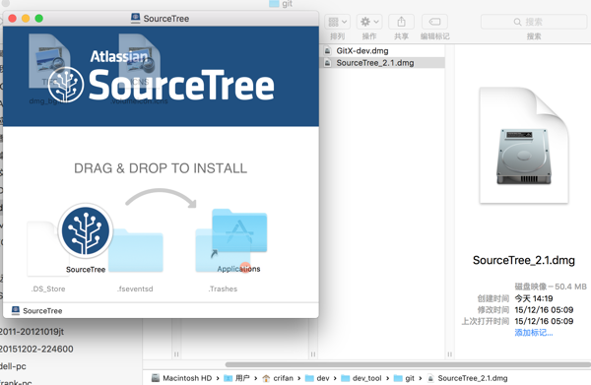Click the 50.4 MB file size text

(570, 287)
